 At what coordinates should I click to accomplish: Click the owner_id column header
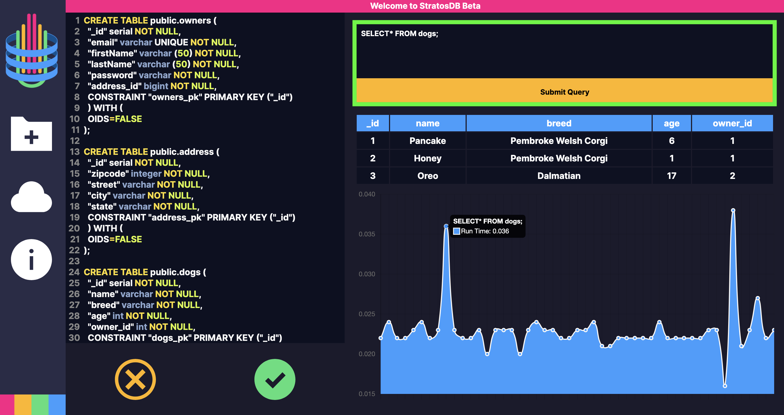(x=732, y=123)
